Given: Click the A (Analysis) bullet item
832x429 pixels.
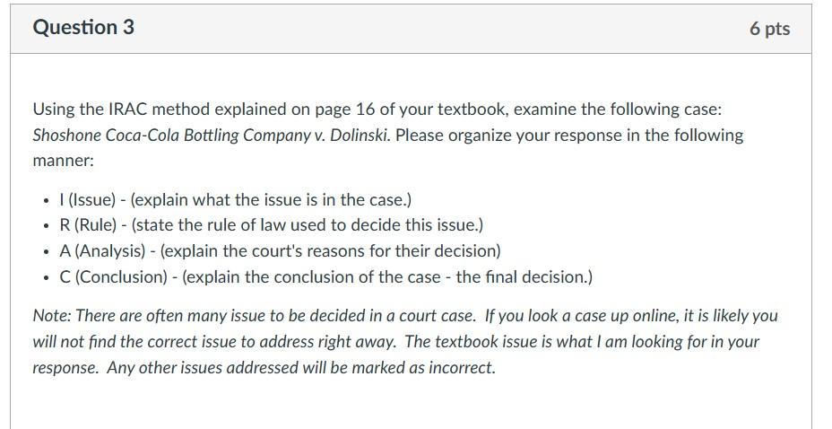Looking at the screenshot, I should tap(280, 251).
